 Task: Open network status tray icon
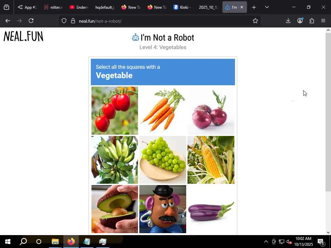point(282,242)
